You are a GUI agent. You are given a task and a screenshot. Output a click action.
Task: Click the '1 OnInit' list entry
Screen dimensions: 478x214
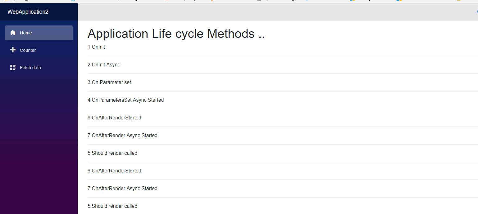point(96,47)
